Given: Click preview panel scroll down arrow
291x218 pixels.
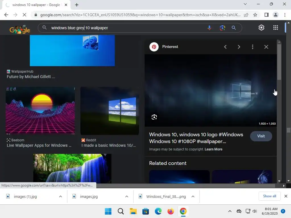Looking at the screenshot, I should (x=279, y=181).
